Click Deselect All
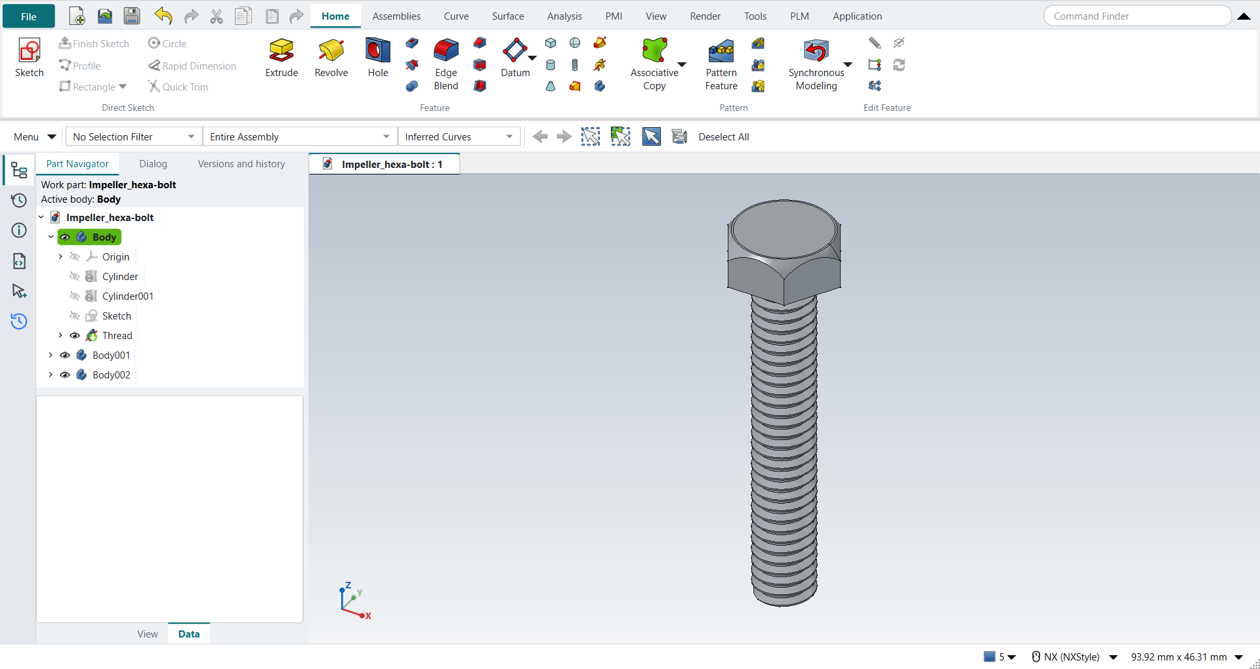This screenshot has width=1260, height=669. (x=724, y=136)
